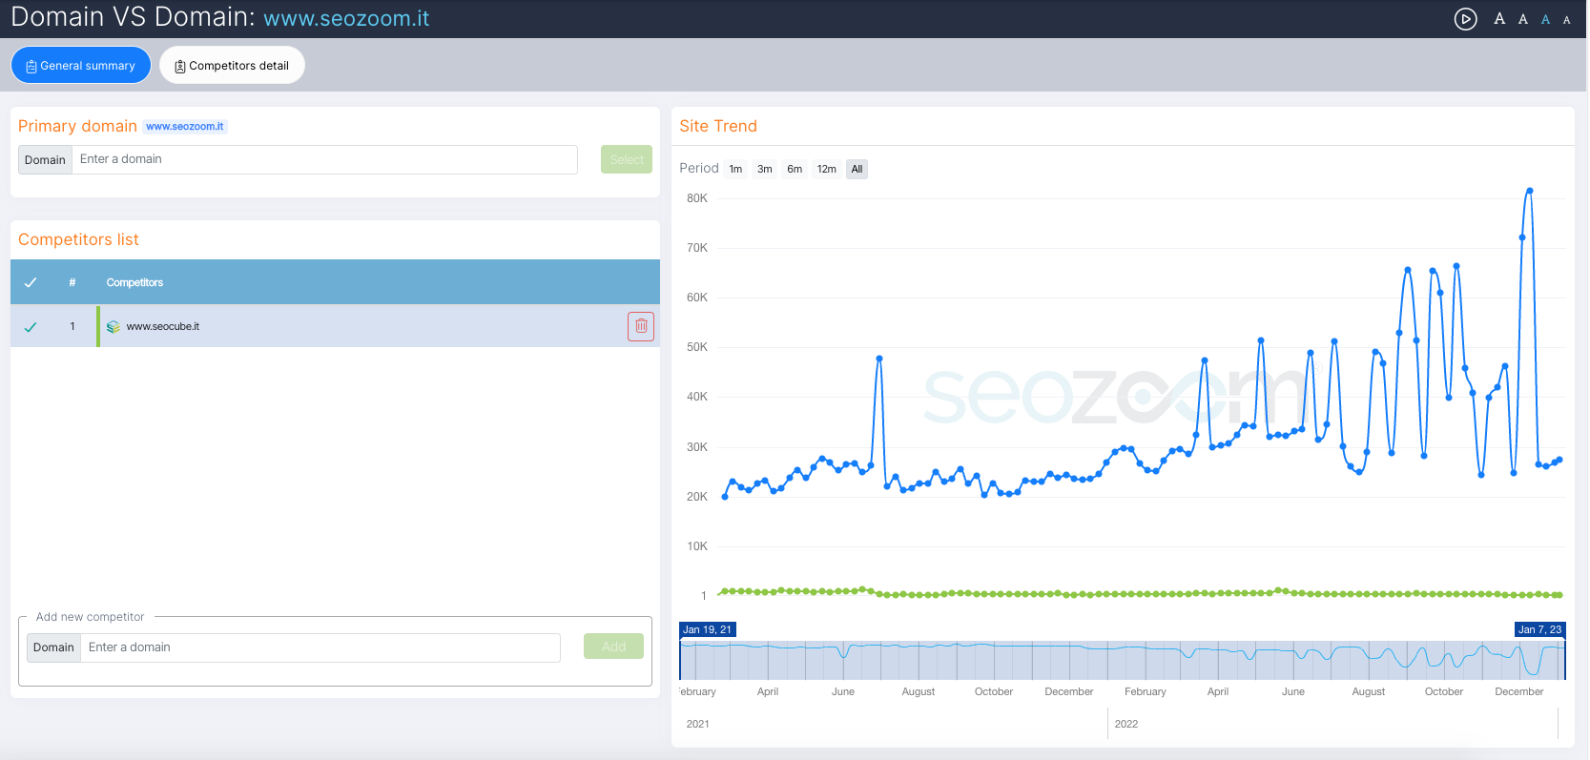Click the August 2021 month label
The height and width of the screenshot is (760, 1590).
[919, 691]
